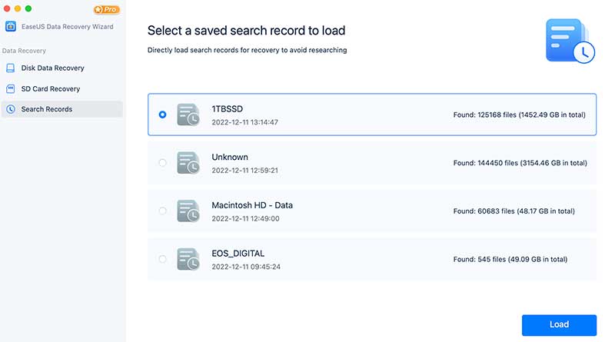This screenshot has height=342, width=615.
Task: Click the Unknown record file icon
Action: [x=188, y=163]
